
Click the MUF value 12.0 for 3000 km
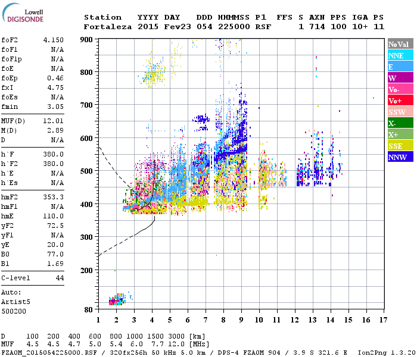point(176,344)
